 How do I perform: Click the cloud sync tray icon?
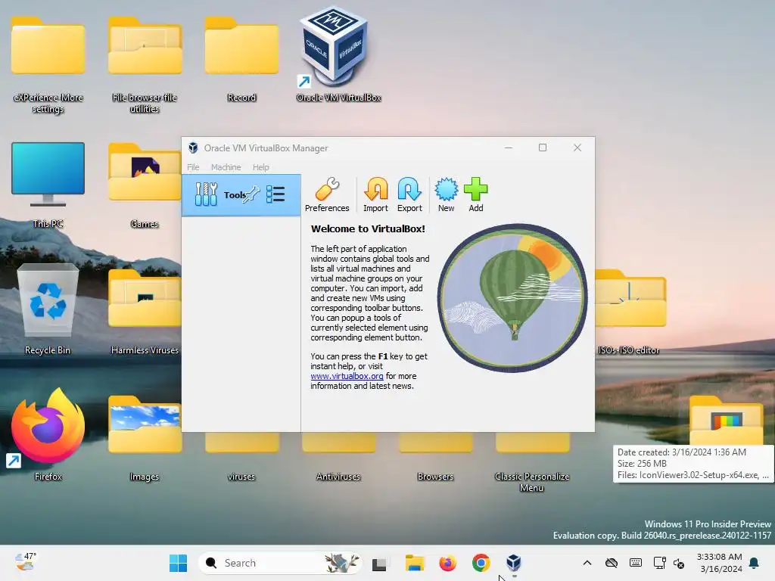tap(612, 563)
